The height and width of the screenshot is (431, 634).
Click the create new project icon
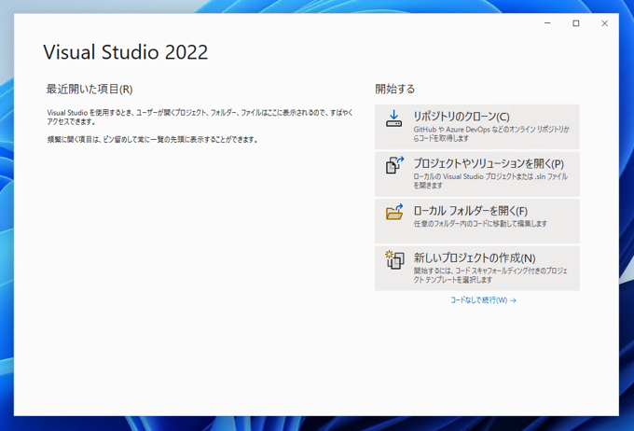tap(394, 259)
